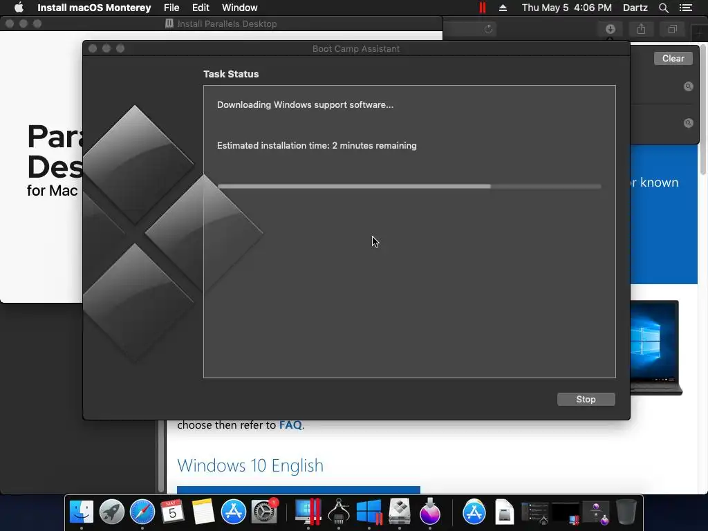Screen dimensions: 708x531
Task: Open Safari from the Dock
Action: coord(142,512)
